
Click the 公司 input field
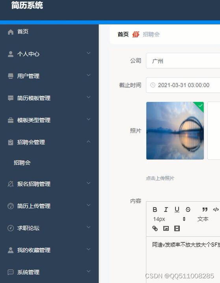[183, 61]
